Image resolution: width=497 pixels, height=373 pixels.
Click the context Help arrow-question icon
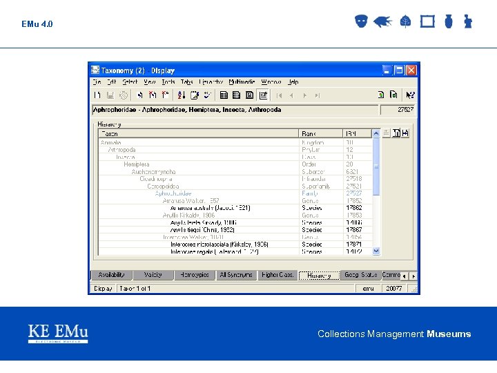[x=410, y=95]
